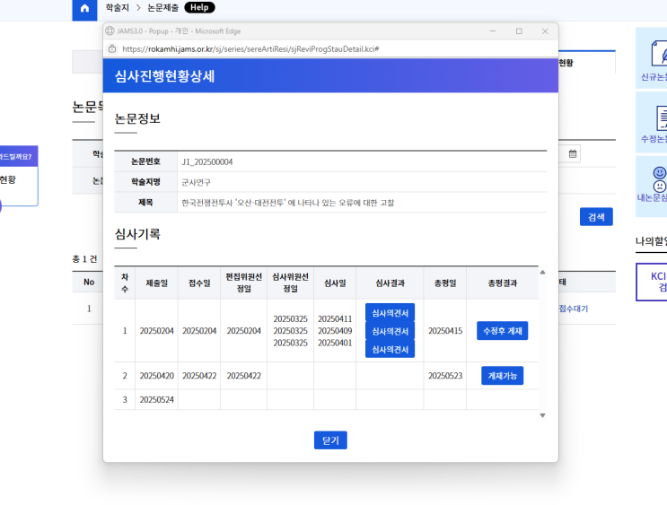Open third 심사의견서 for review dated 20250401
The image size is (667, 505).
391,350
